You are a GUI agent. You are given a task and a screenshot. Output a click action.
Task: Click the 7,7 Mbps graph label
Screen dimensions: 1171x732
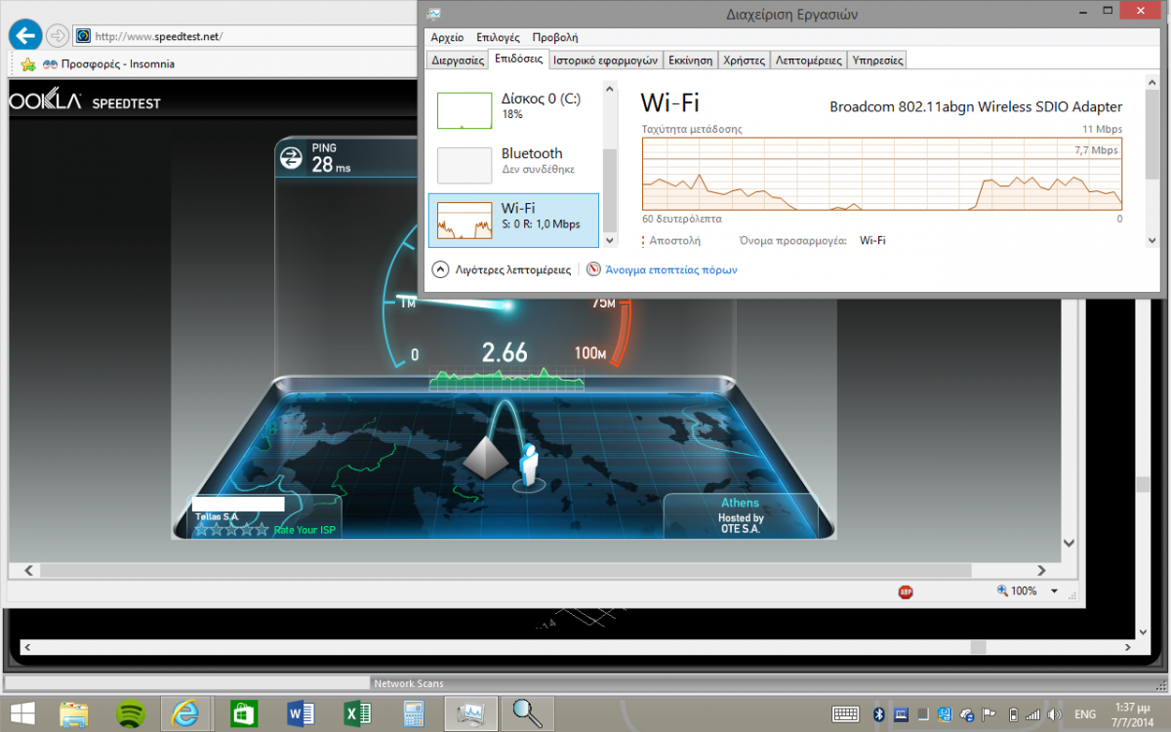(x=1096, y=150)
